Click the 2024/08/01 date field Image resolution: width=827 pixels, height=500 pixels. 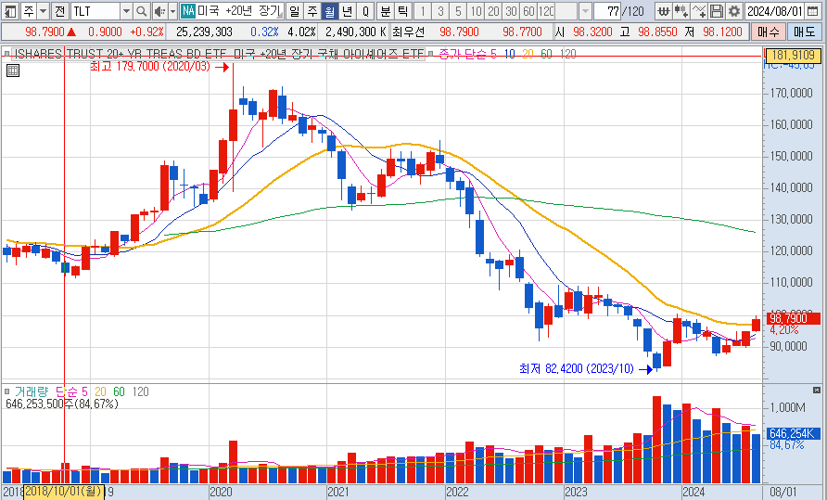point(774,11)
